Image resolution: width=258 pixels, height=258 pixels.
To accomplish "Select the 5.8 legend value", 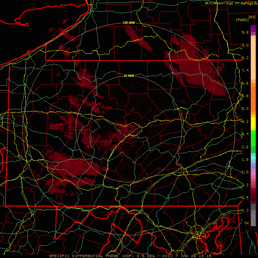I will click(245, 96).
